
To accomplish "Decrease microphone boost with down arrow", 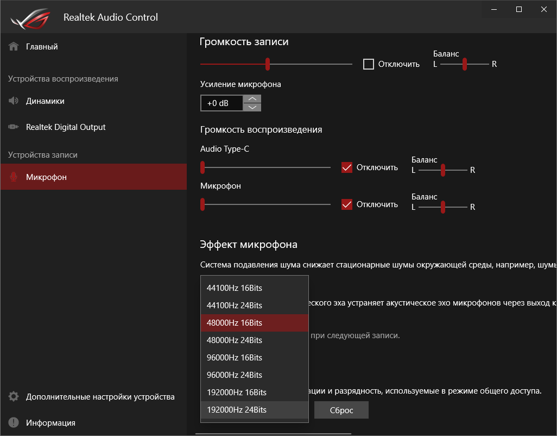I will click(252, 107).
